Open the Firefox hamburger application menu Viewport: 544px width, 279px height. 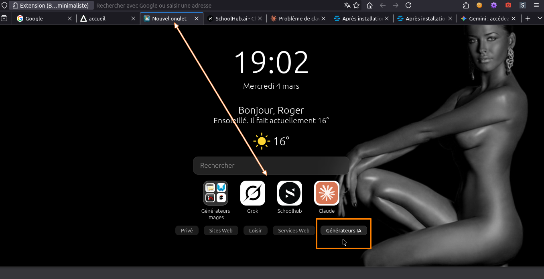pos(536,5)
